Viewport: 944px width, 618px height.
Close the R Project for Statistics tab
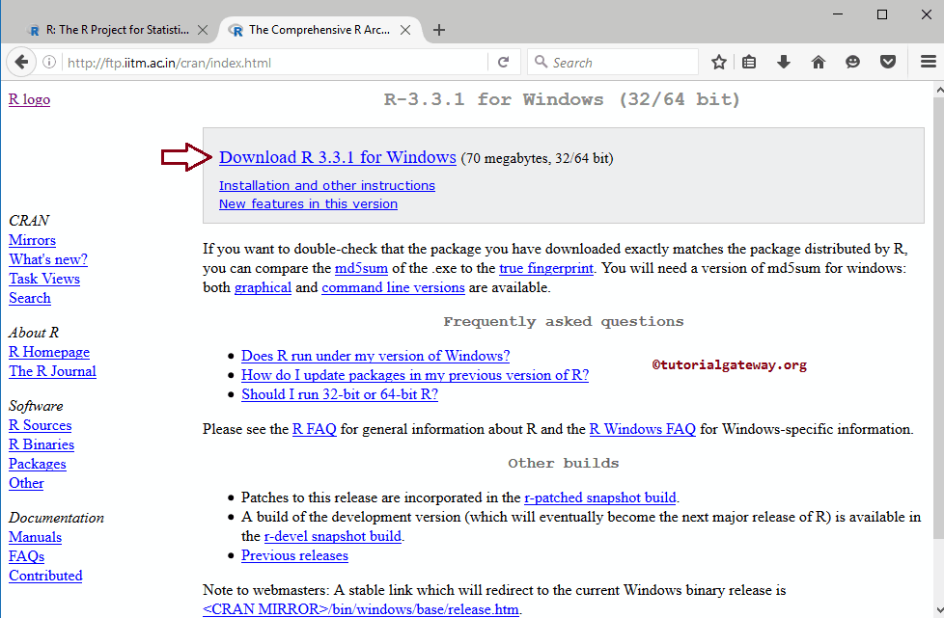pyautogui.click(x=203, y=30)
